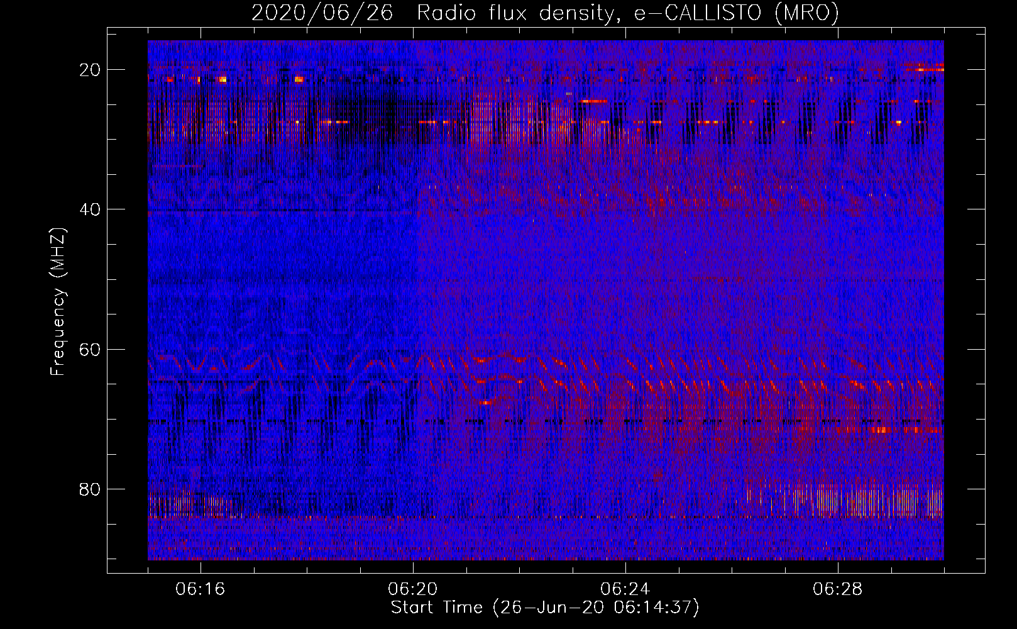
Task: Click the frequency tick label '60'
Action: [x=91, y=349]
